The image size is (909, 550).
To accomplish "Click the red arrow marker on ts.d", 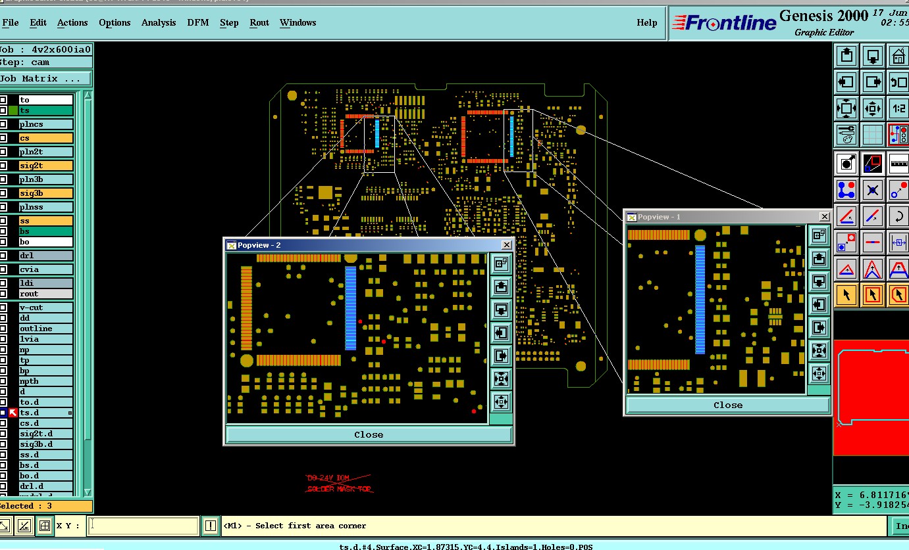I will (x=13, y=413).
